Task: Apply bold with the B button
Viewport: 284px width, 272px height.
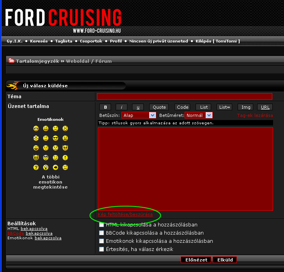Action: (x=106, y=107)
